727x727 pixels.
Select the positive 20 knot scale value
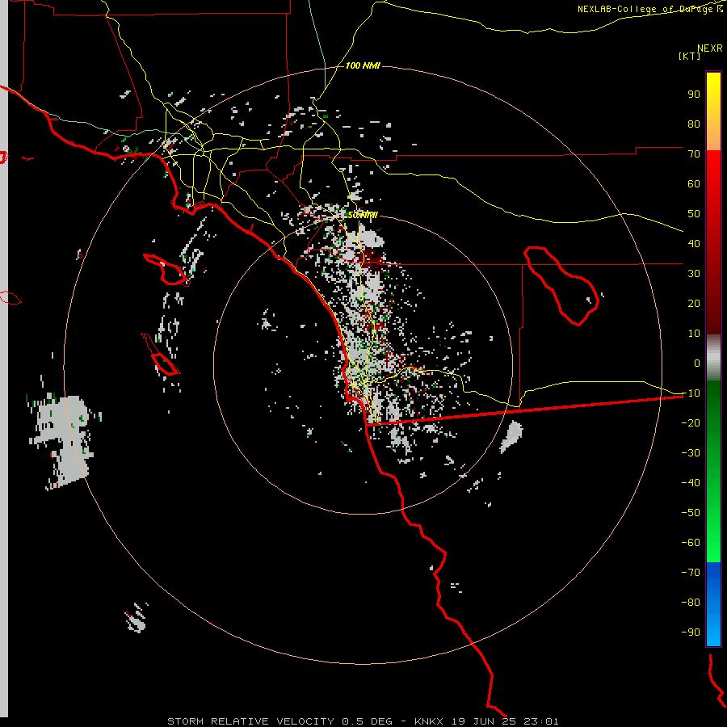(694, 304)
